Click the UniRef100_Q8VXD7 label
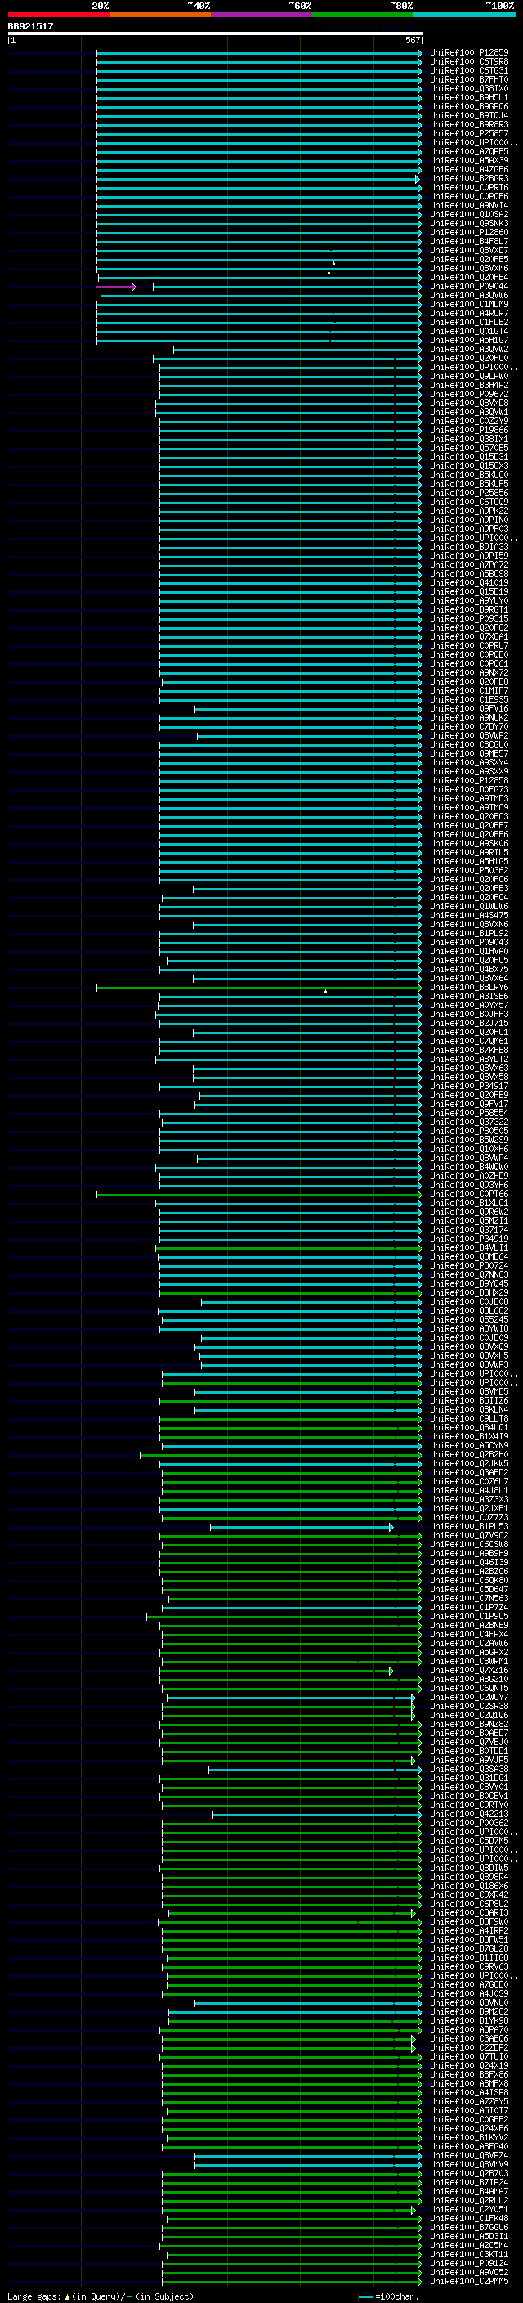 point(468,250)
